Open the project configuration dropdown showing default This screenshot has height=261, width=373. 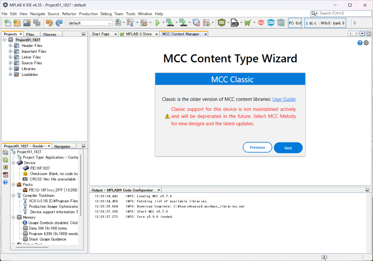tap(90, 23)
